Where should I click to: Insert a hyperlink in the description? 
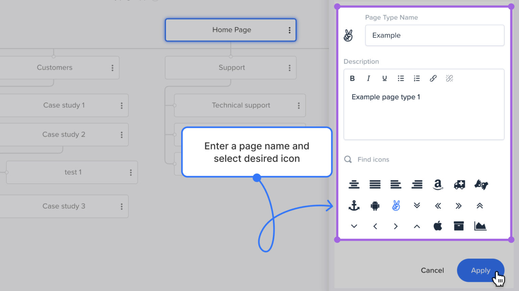coord(433,78)
